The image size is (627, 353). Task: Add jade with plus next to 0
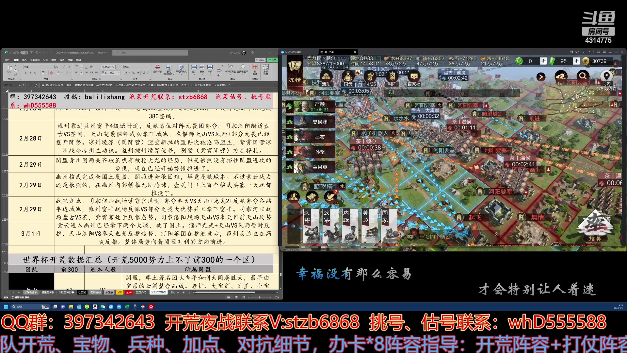[x=543, y=61]
